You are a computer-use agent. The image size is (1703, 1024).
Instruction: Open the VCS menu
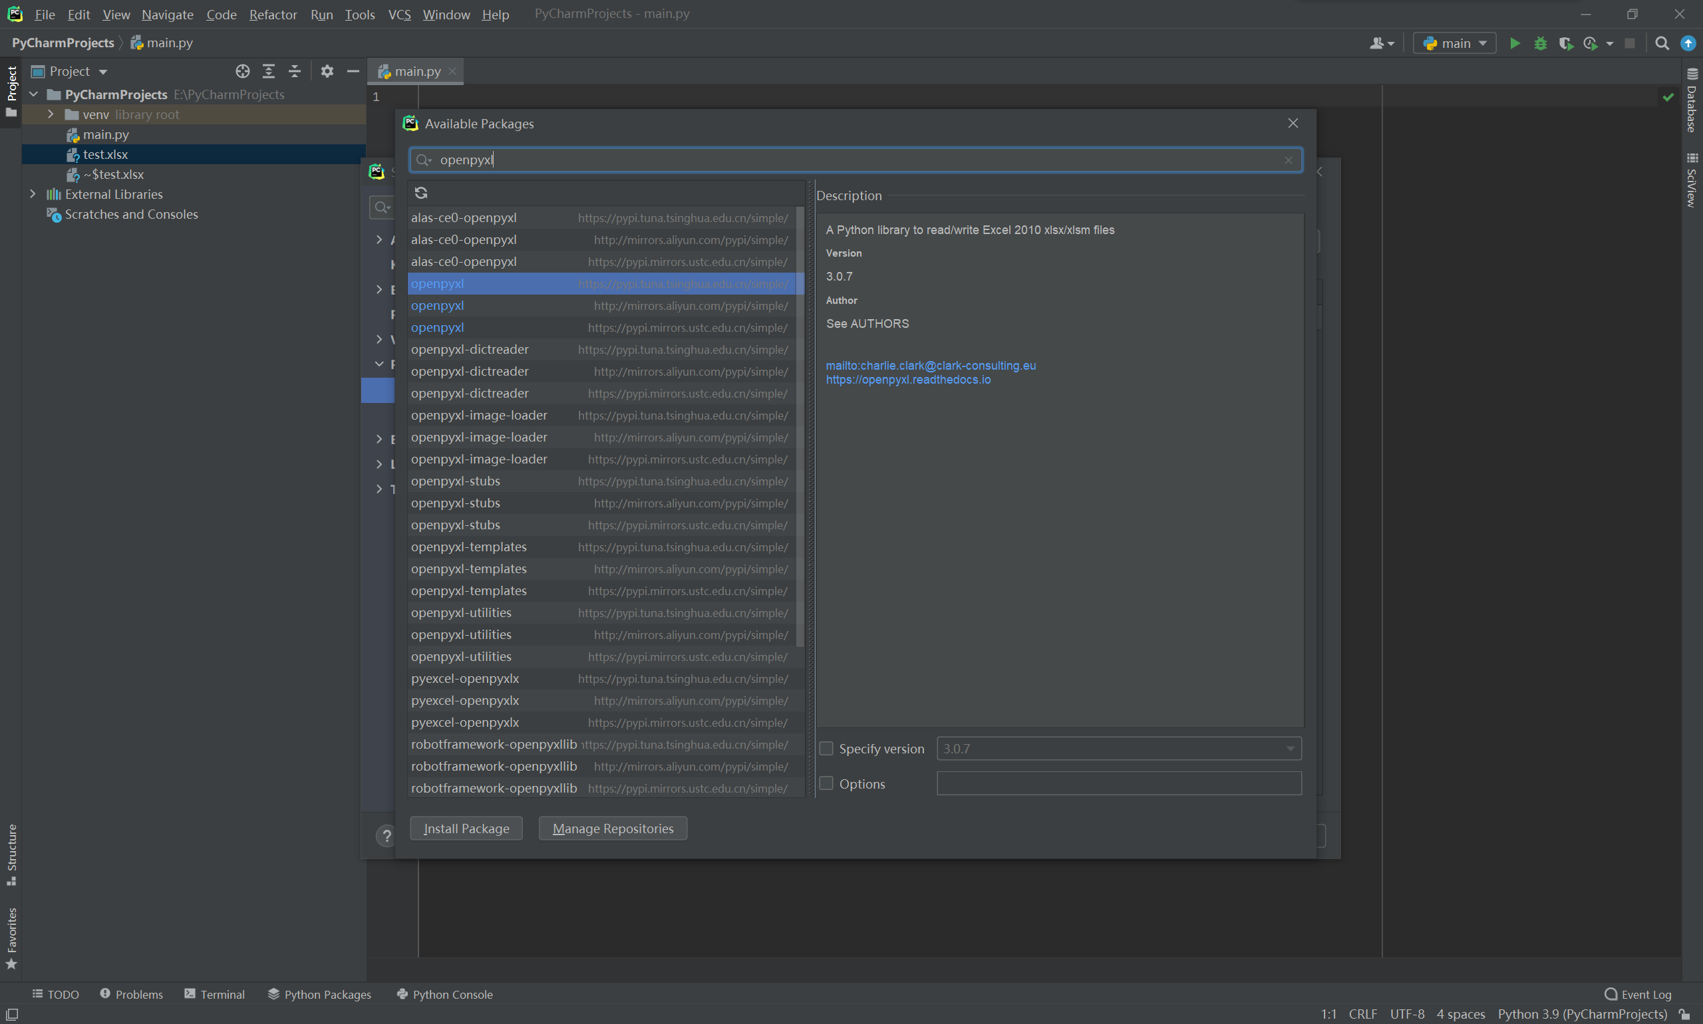point(399,14)
